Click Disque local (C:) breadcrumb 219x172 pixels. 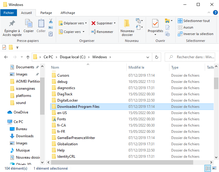[x=73, y=57]
